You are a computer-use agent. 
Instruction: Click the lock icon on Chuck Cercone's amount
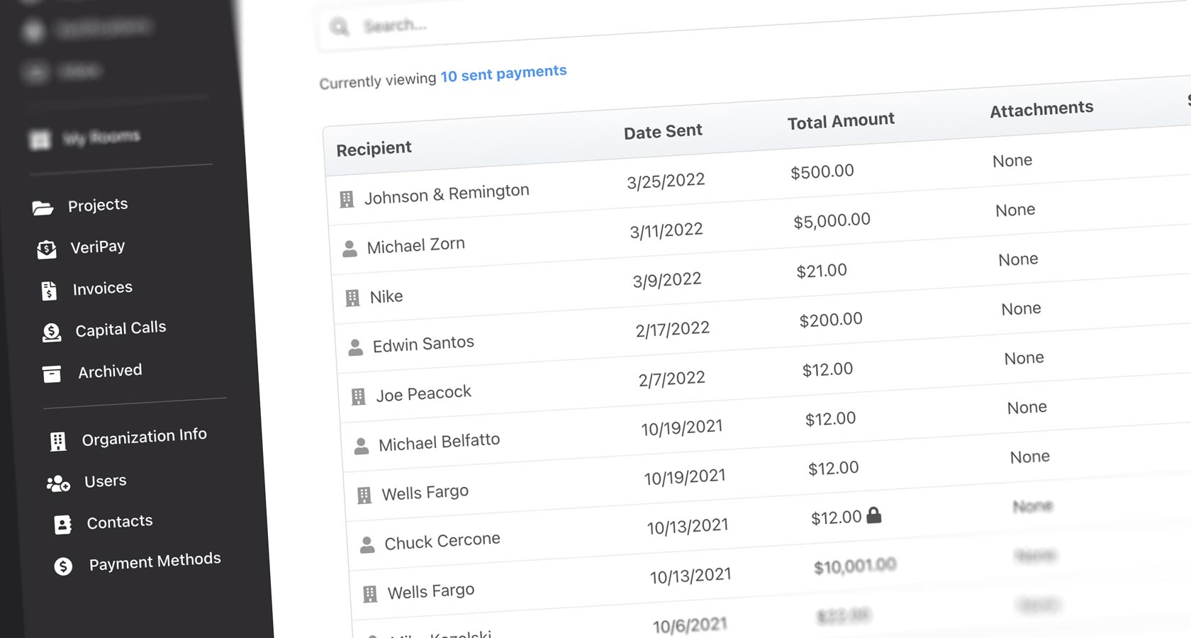click(874, 515)
